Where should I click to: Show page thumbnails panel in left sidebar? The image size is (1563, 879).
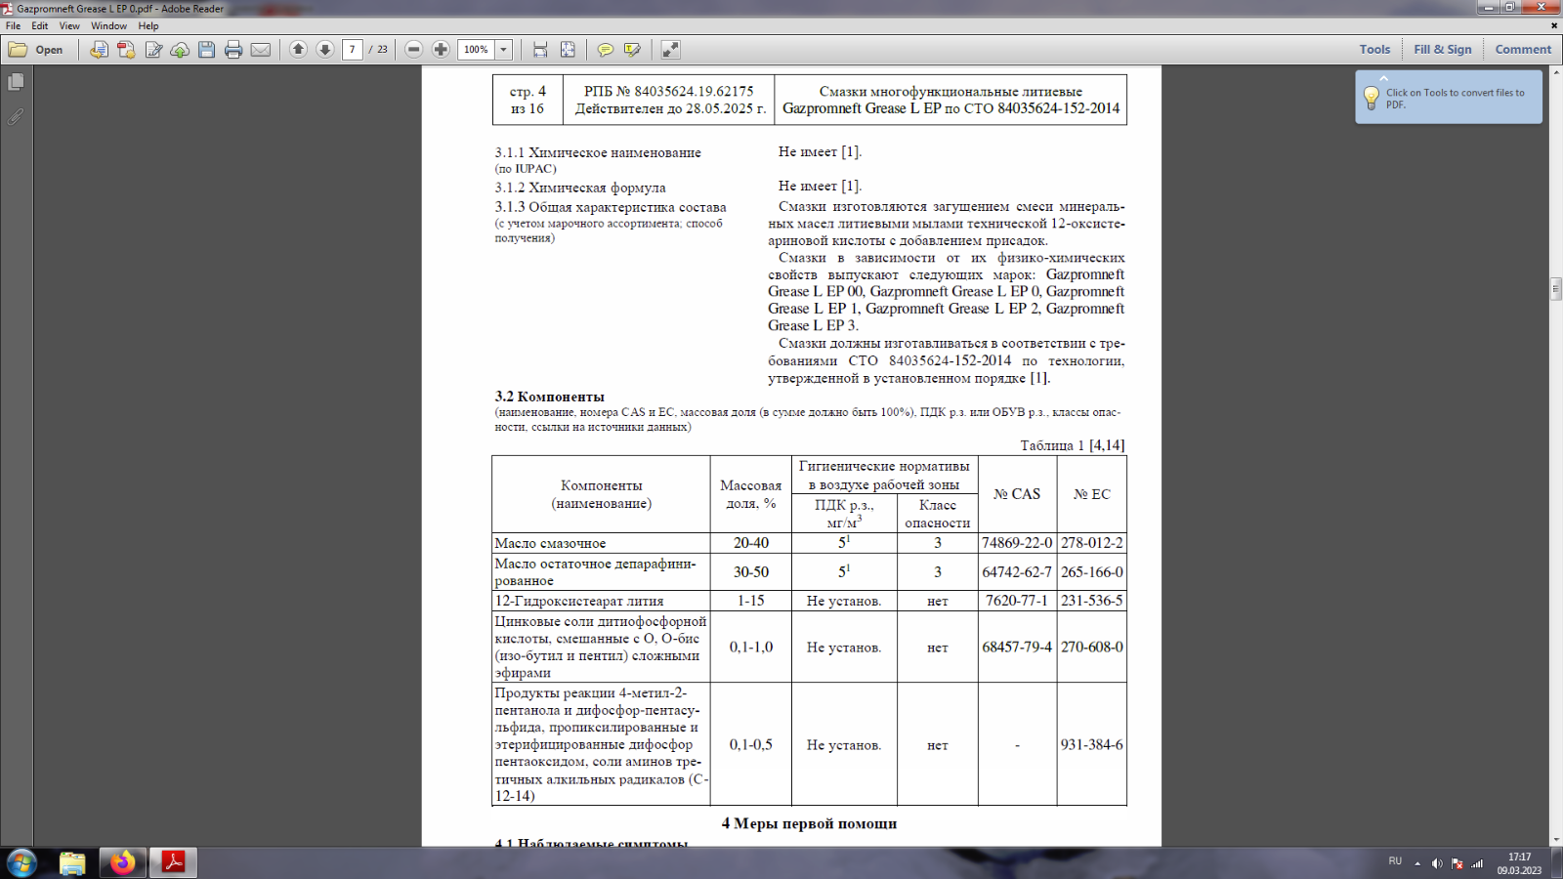coord(16,83)
